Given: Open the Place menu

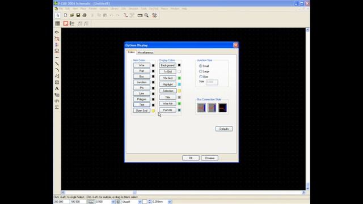Looking at the screenshot, I should point(83,8).
